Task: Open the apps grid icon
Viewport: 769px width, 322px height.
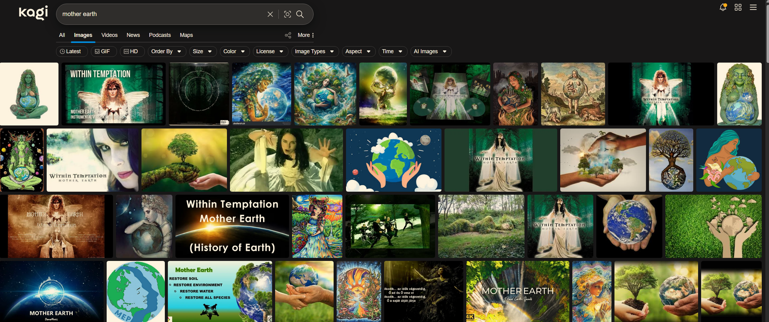Action: click(738, 7)
